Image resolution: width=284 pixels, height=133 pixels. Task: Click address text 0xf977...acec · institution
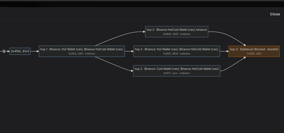click(177, 73)
